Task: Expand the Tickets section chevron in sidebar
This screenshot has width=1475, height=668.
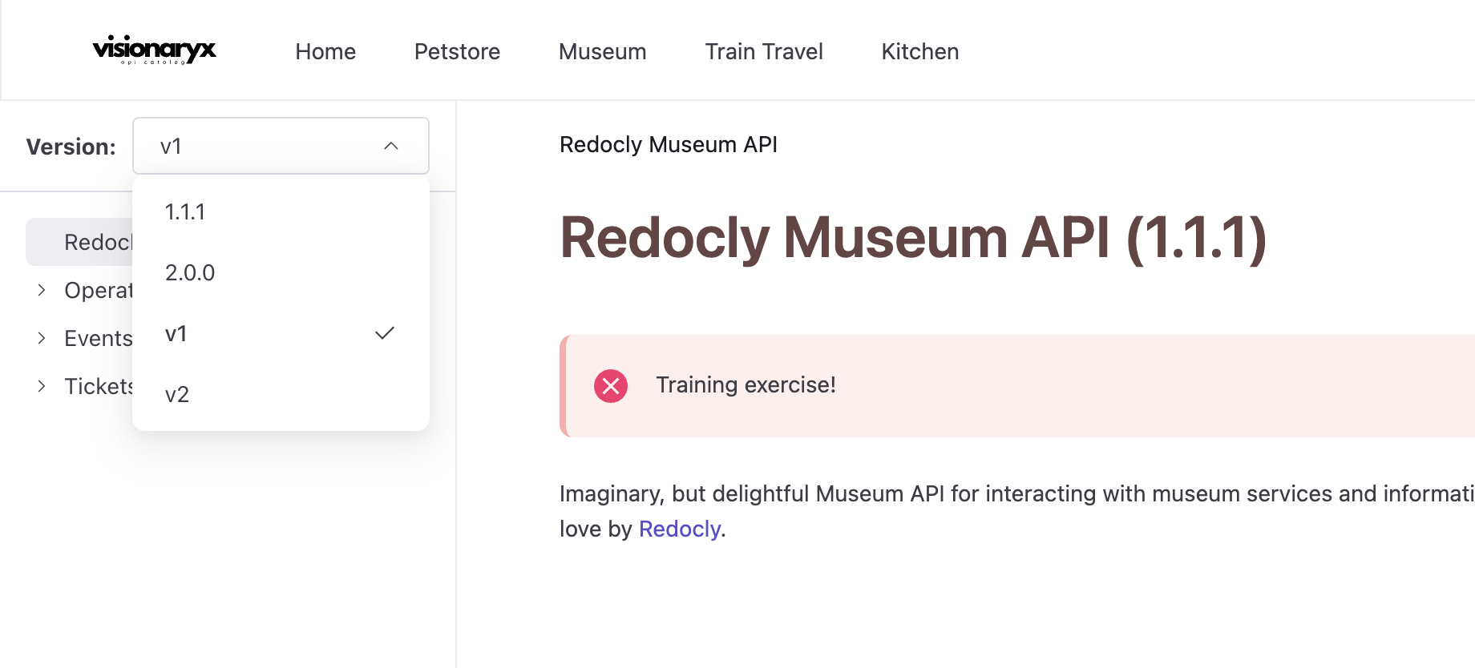Action: (42, 386)
